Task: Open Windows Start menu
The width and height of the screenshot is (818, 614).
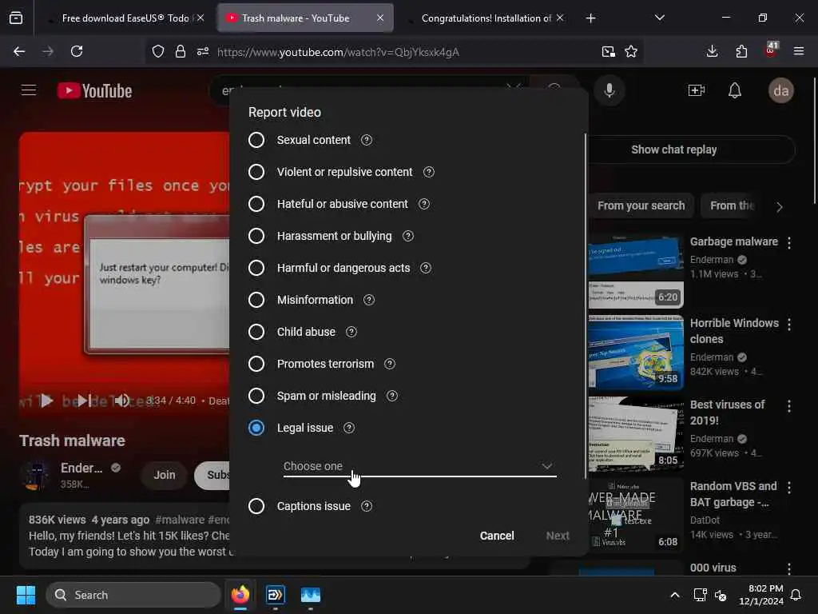Action: click(26, 595)
